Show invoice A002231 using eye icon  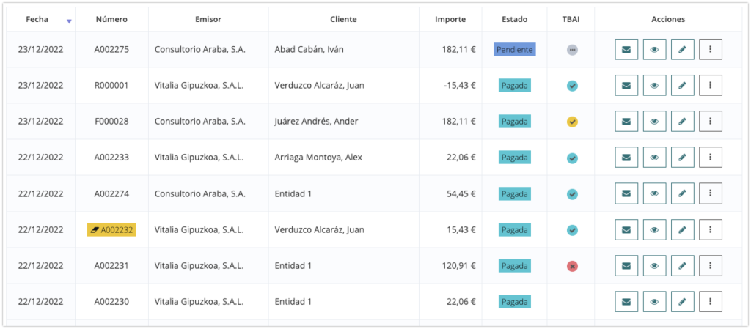point(654,266)
